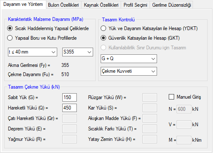Select the YDKT design method radio button

tap(149, 28)
